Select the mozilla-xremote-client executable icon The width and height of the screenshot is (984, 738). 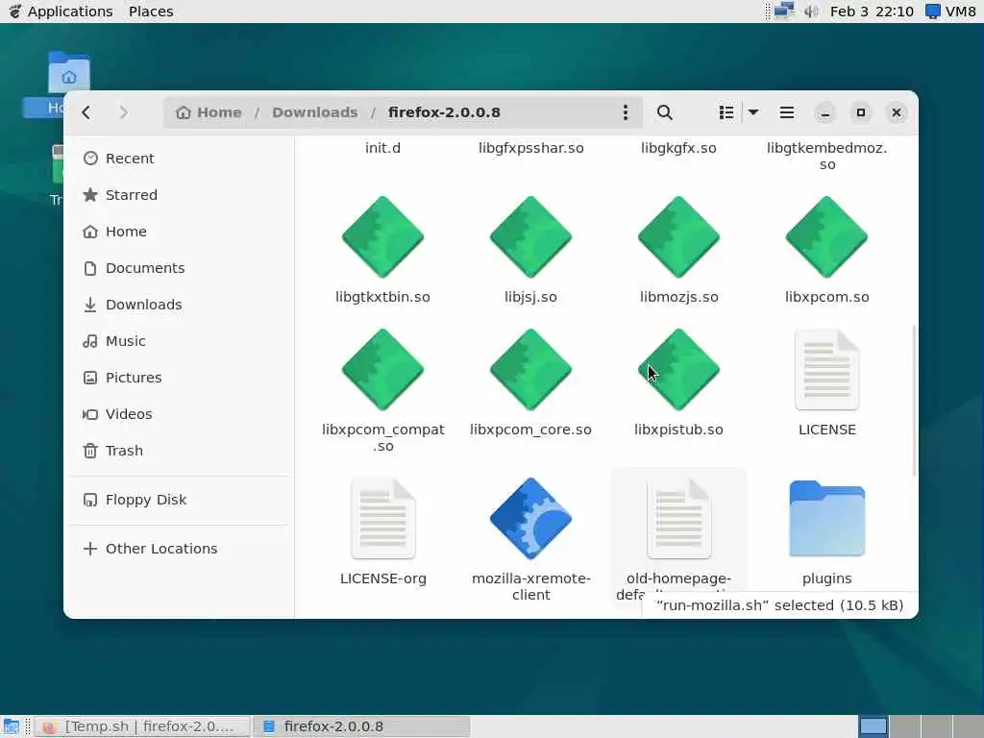point(530,518)
